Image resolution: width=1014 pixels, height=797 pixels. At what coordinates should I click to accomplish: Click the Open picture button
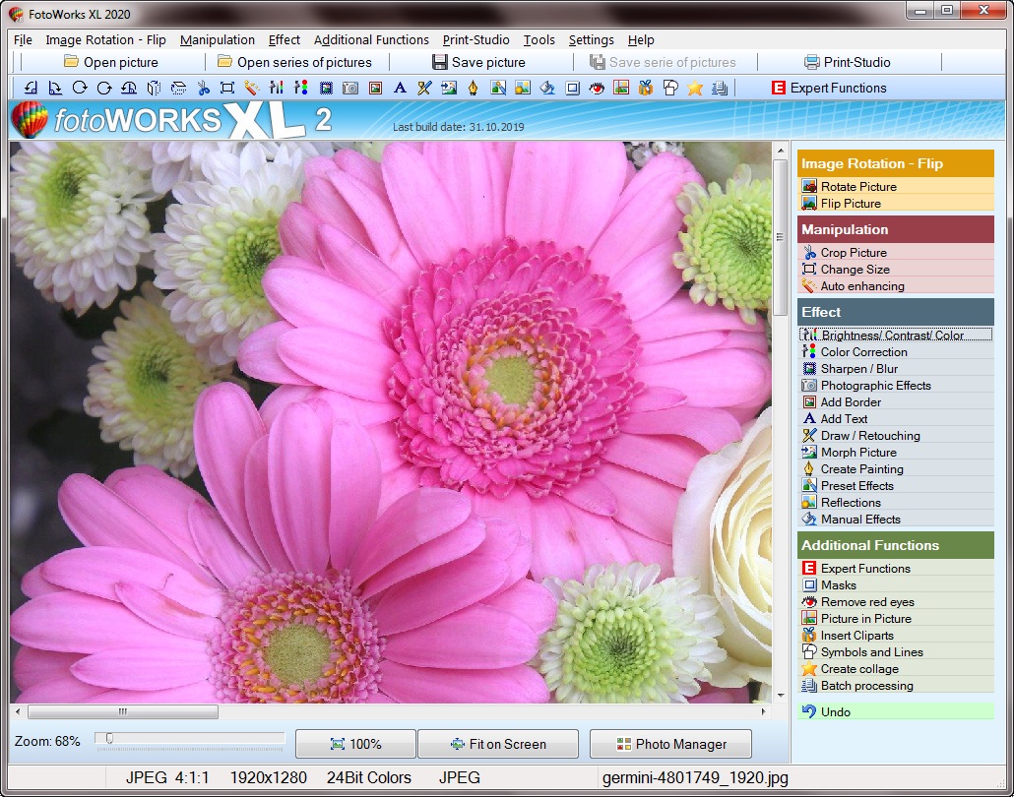pyautogui.click(x=111, y=62)
